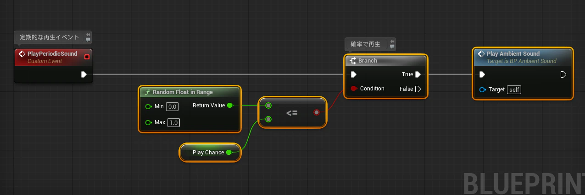Click the self value on Target pin
Viewport: 585px width, 195px height.
pyautogui.click(x=514, y=90)
